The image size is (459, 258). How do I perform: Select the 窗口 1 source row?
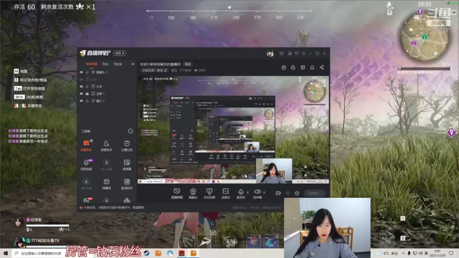pos(107,101)
